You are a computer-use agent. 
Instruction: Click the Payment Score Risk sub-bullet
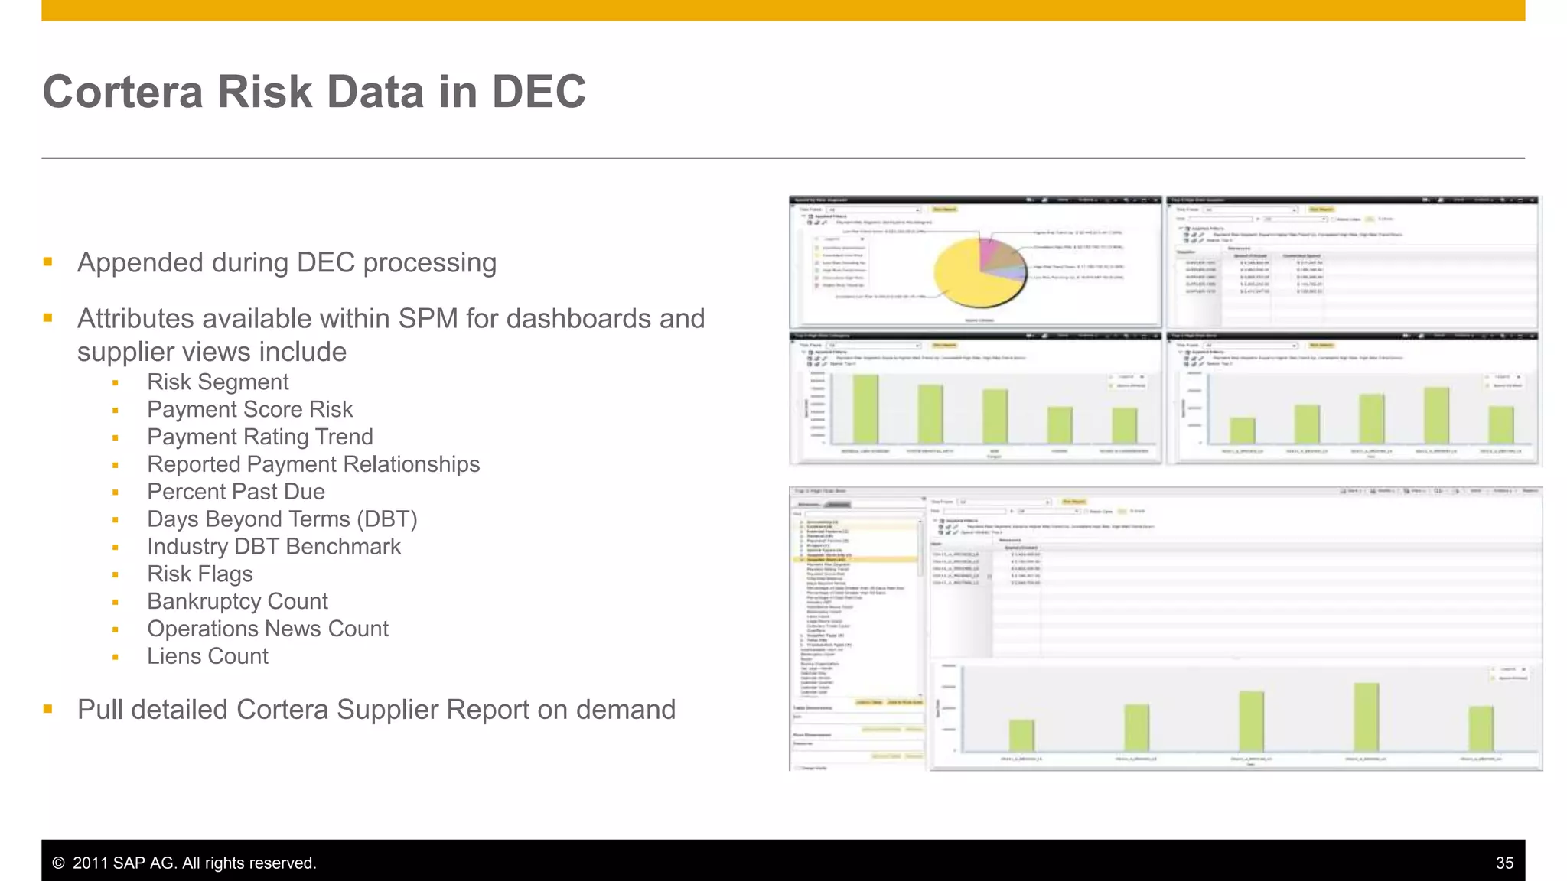[x=250, y=409]
